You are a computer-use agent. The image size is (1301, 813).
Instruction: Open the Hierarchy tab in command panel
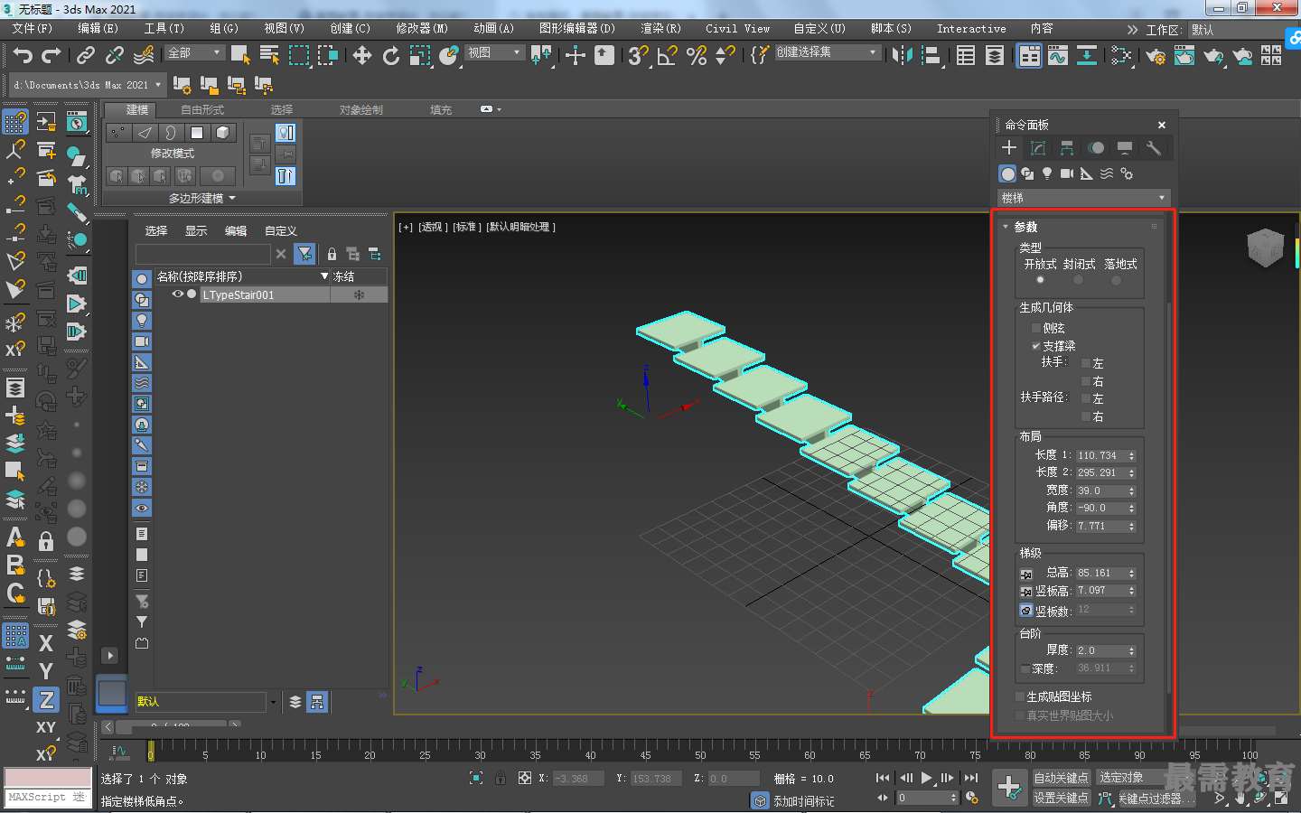(x=1067, y=148)
